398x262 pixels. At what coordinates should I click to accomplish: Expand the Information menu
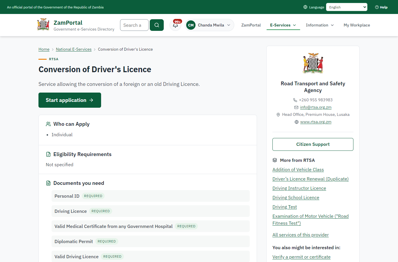pyautogui.click(x=320, y=25)
